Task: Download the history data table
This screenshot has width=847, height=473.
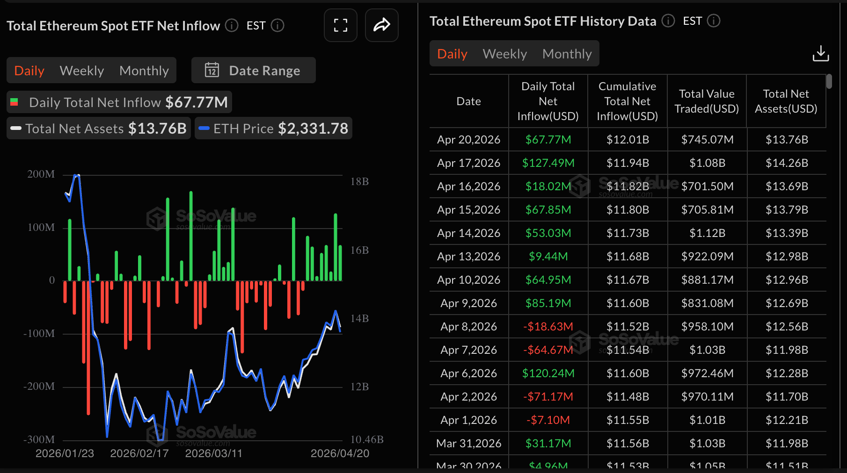Action: (x=820, y=54)
